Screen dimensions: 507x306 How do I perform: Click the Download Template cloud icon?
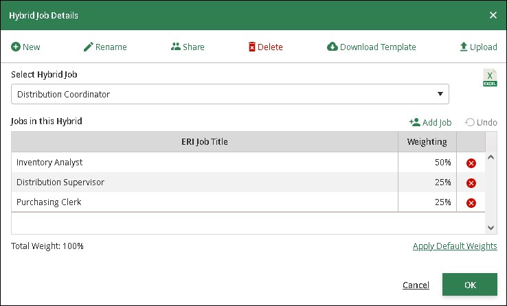(332, 47)
